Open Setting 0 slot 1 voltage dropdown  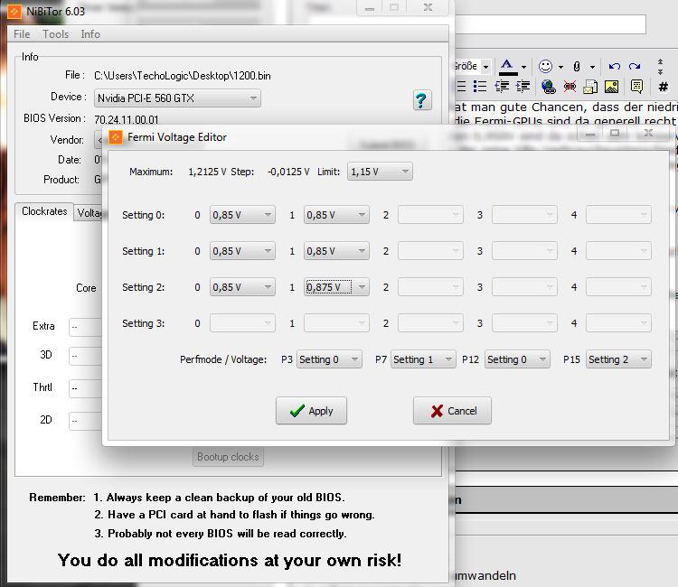[336, 215]
